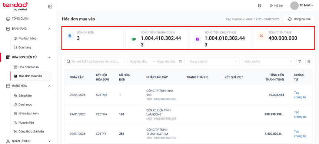Open Đơn hàng menu item
319x144 pixels.
click(x=25, y=47)
